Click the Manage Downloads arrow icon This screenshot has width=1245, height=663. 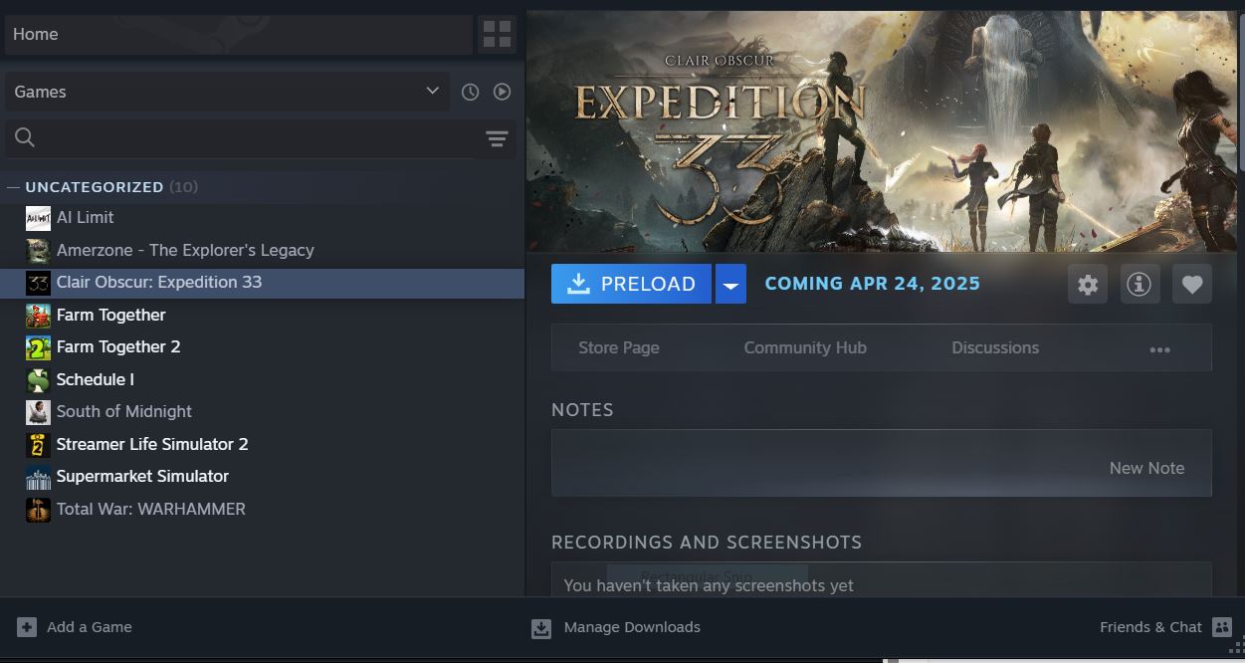pos(541,628)
